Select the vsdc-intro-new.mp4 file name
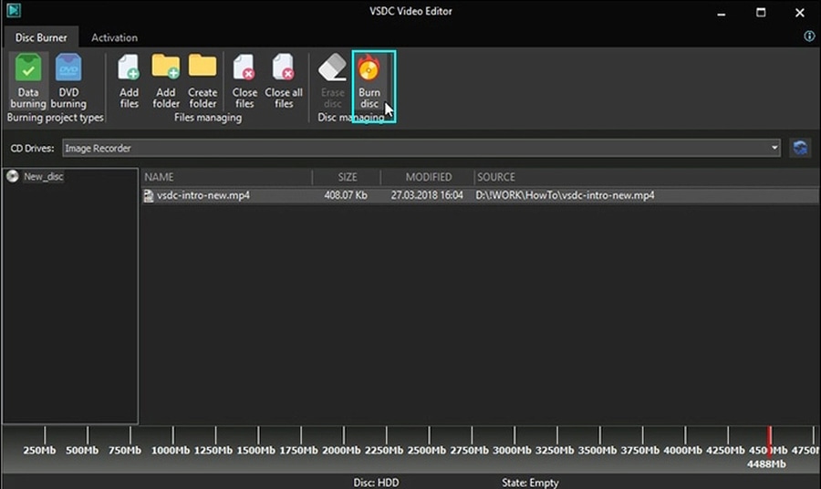The height and width of the screenshot is (489, 821). click(x=203, y=195)
